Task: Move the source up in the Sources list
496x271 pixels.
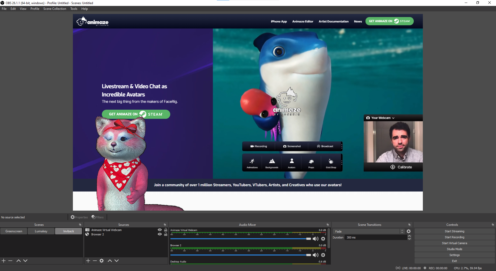Action: (110, 261)
